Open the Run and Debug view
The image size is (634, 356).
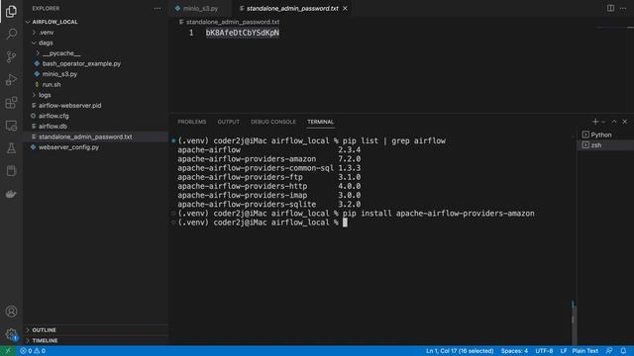tap(11, 79)
